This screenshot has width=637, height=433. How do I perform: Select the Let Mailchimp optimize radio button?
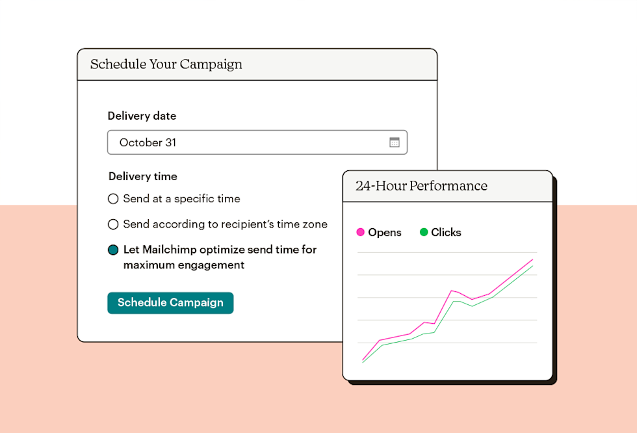tap(113, 250)
